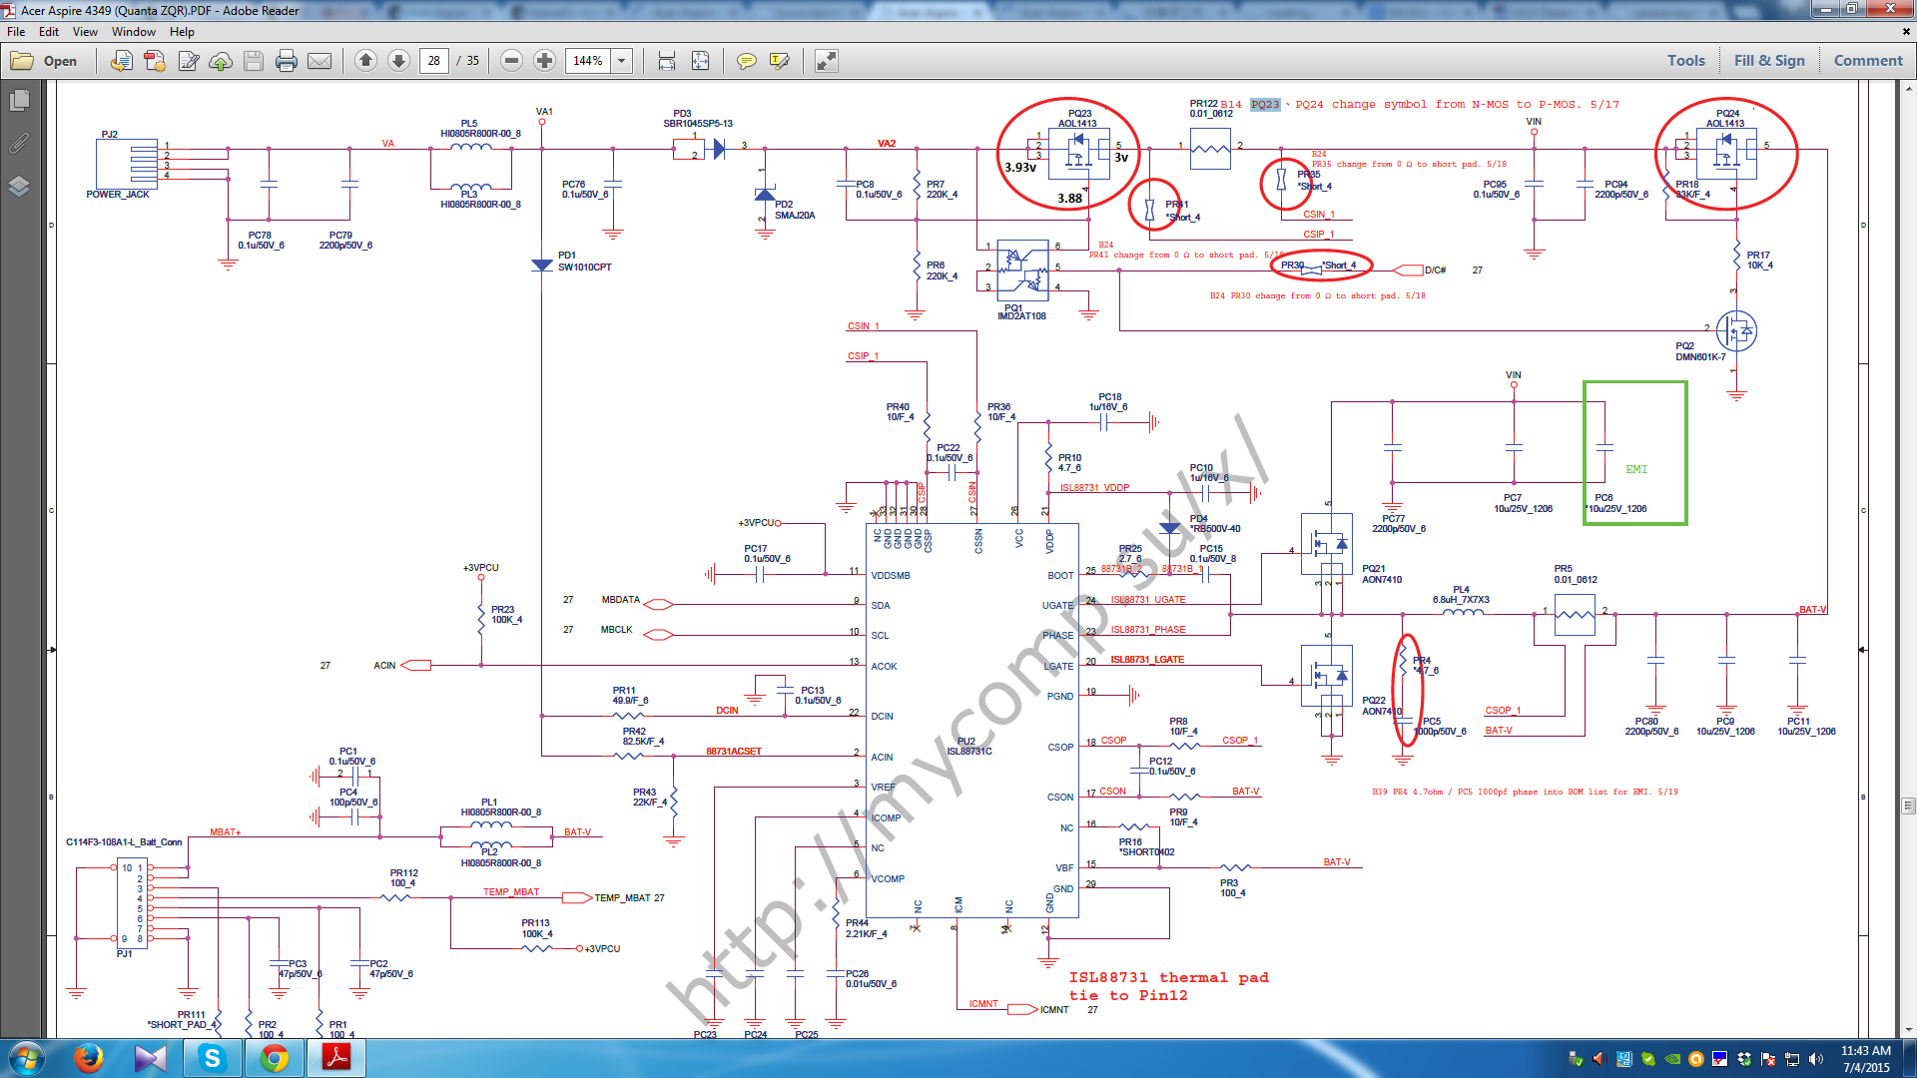Expand layers side panel
1917x1078 pixels.
(19, 187)
